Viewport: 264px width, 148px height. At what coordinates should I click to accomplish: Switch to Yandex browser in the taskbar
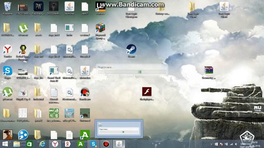[55, 144]
